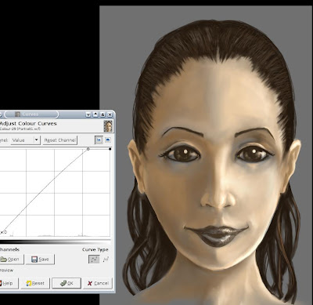313x305 pixels.
Task: Click the black-to-white gradient bar under graph
Action: (55, 242)
